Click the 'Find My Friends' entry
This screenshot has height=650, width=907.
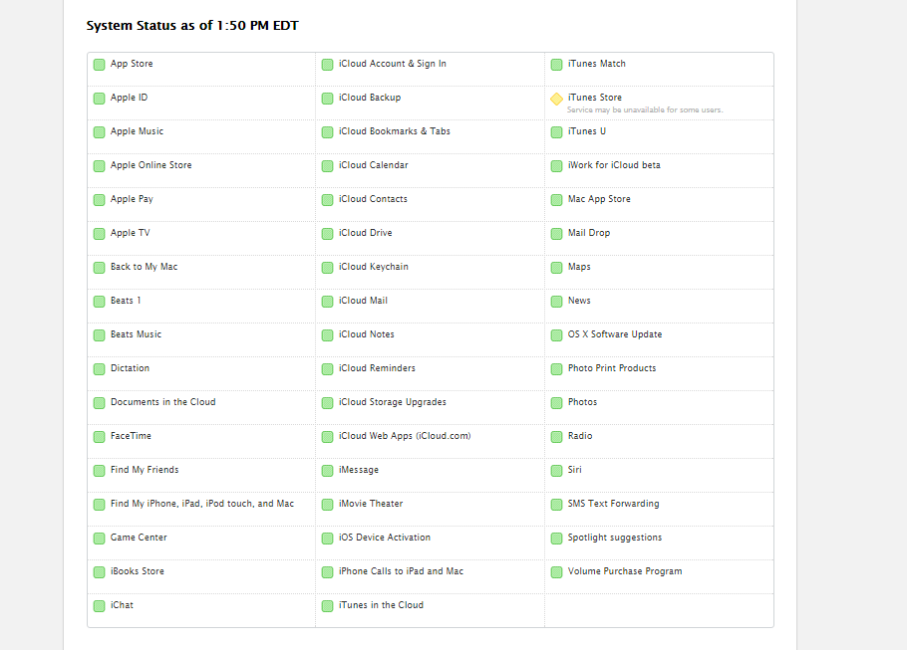click(x=145, y=470)
